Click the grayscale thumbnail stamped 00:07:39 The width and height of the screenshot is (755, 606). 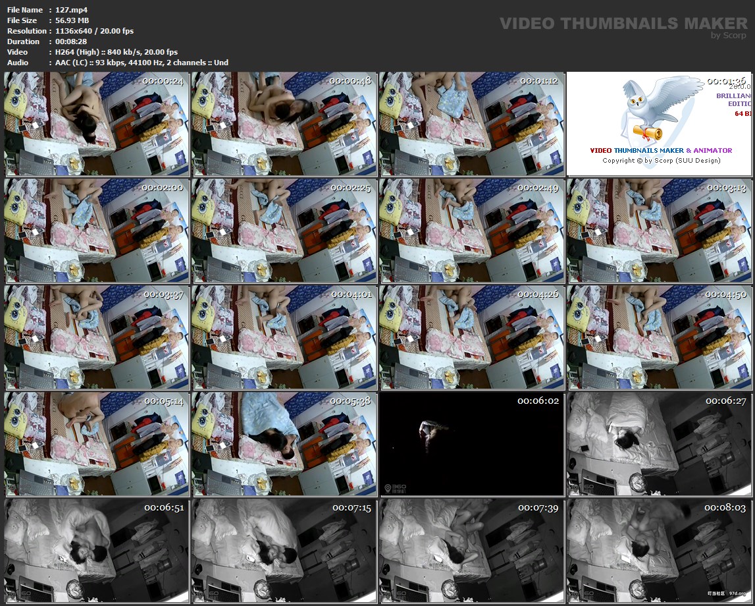coord(471,551)
